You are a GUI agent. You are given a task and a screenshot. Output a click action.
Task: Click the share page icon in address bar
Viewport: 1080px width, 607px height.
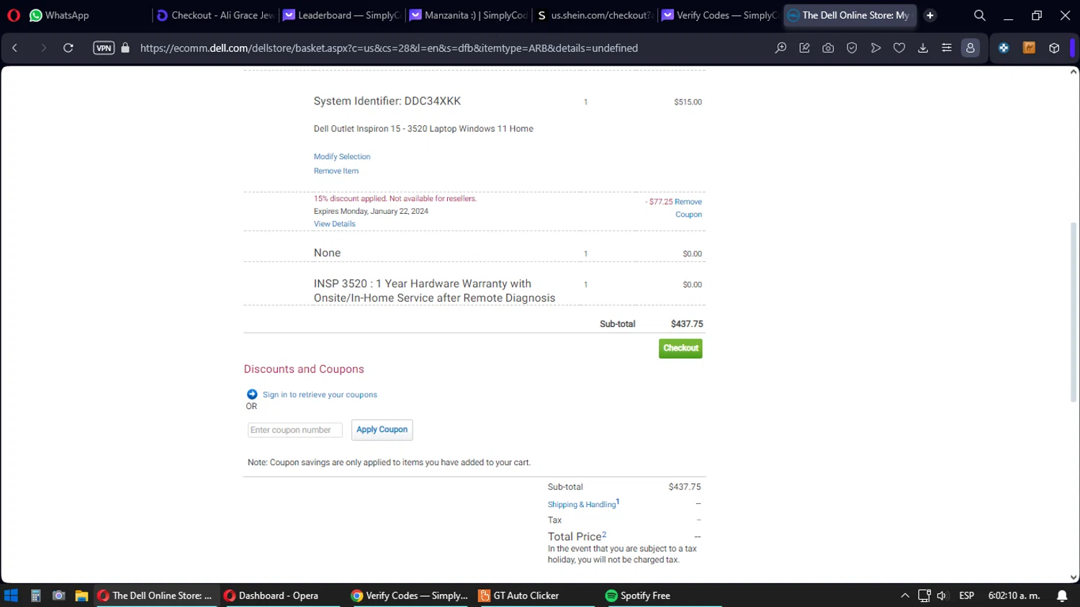click(x=804, y=48)
